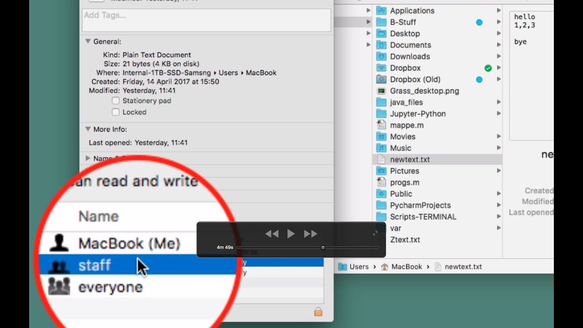Screen dimensions: 583x328
Task: Click the Music folder icon
Action: 382,148
